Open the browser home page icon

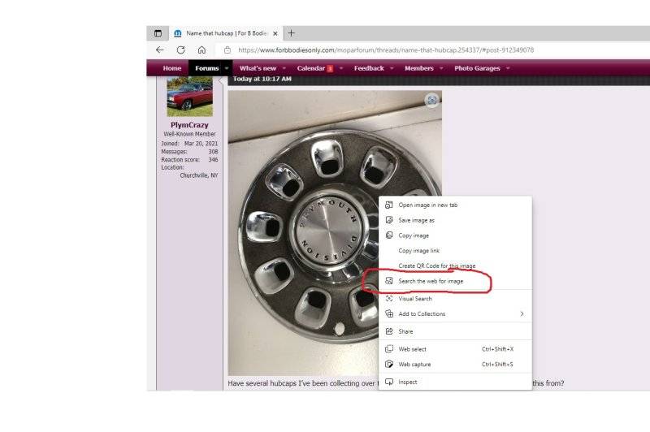(201, 50)
